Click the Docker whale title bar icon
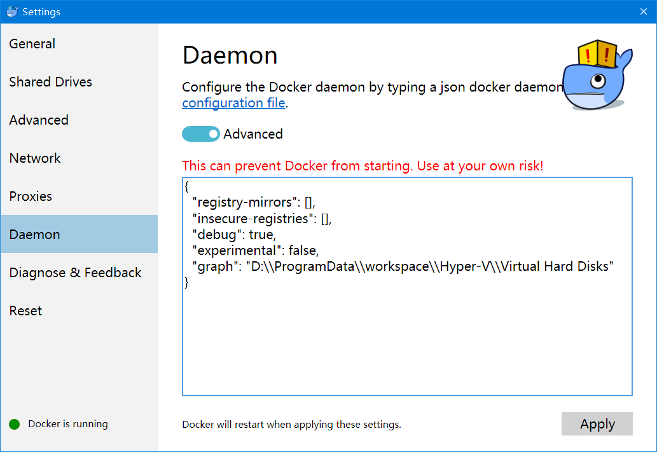Viewport: 657px width, 452px height. tap(12, 11)
